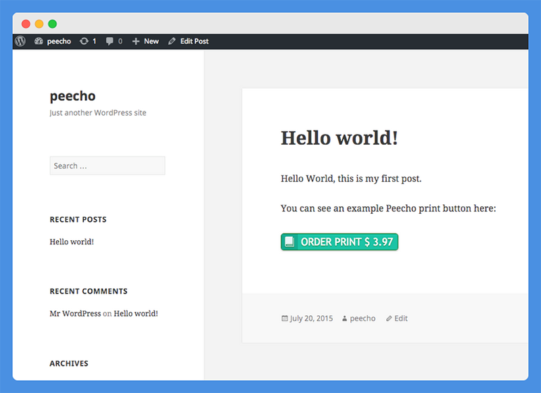The width and height of the screenshot is (541, 393).
Task: Click the Archives heading
Action: click(69, 364)
